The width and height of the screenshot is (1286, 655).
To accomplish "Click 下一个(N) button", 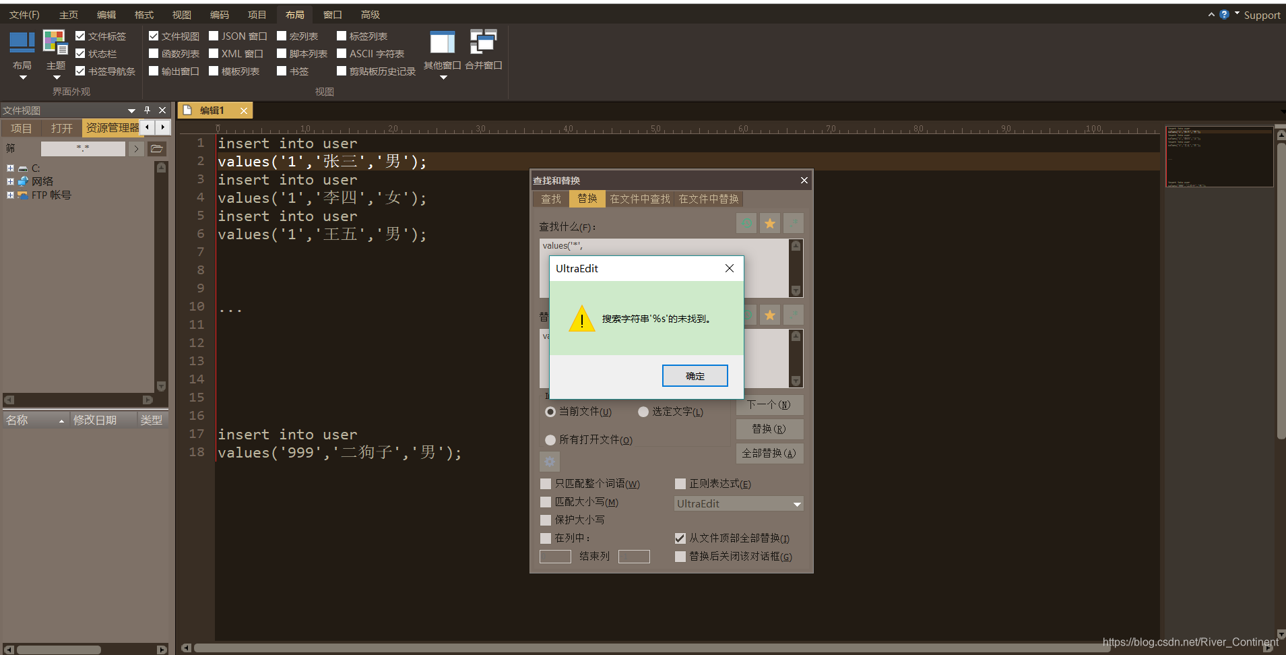I will coord(769,405).
